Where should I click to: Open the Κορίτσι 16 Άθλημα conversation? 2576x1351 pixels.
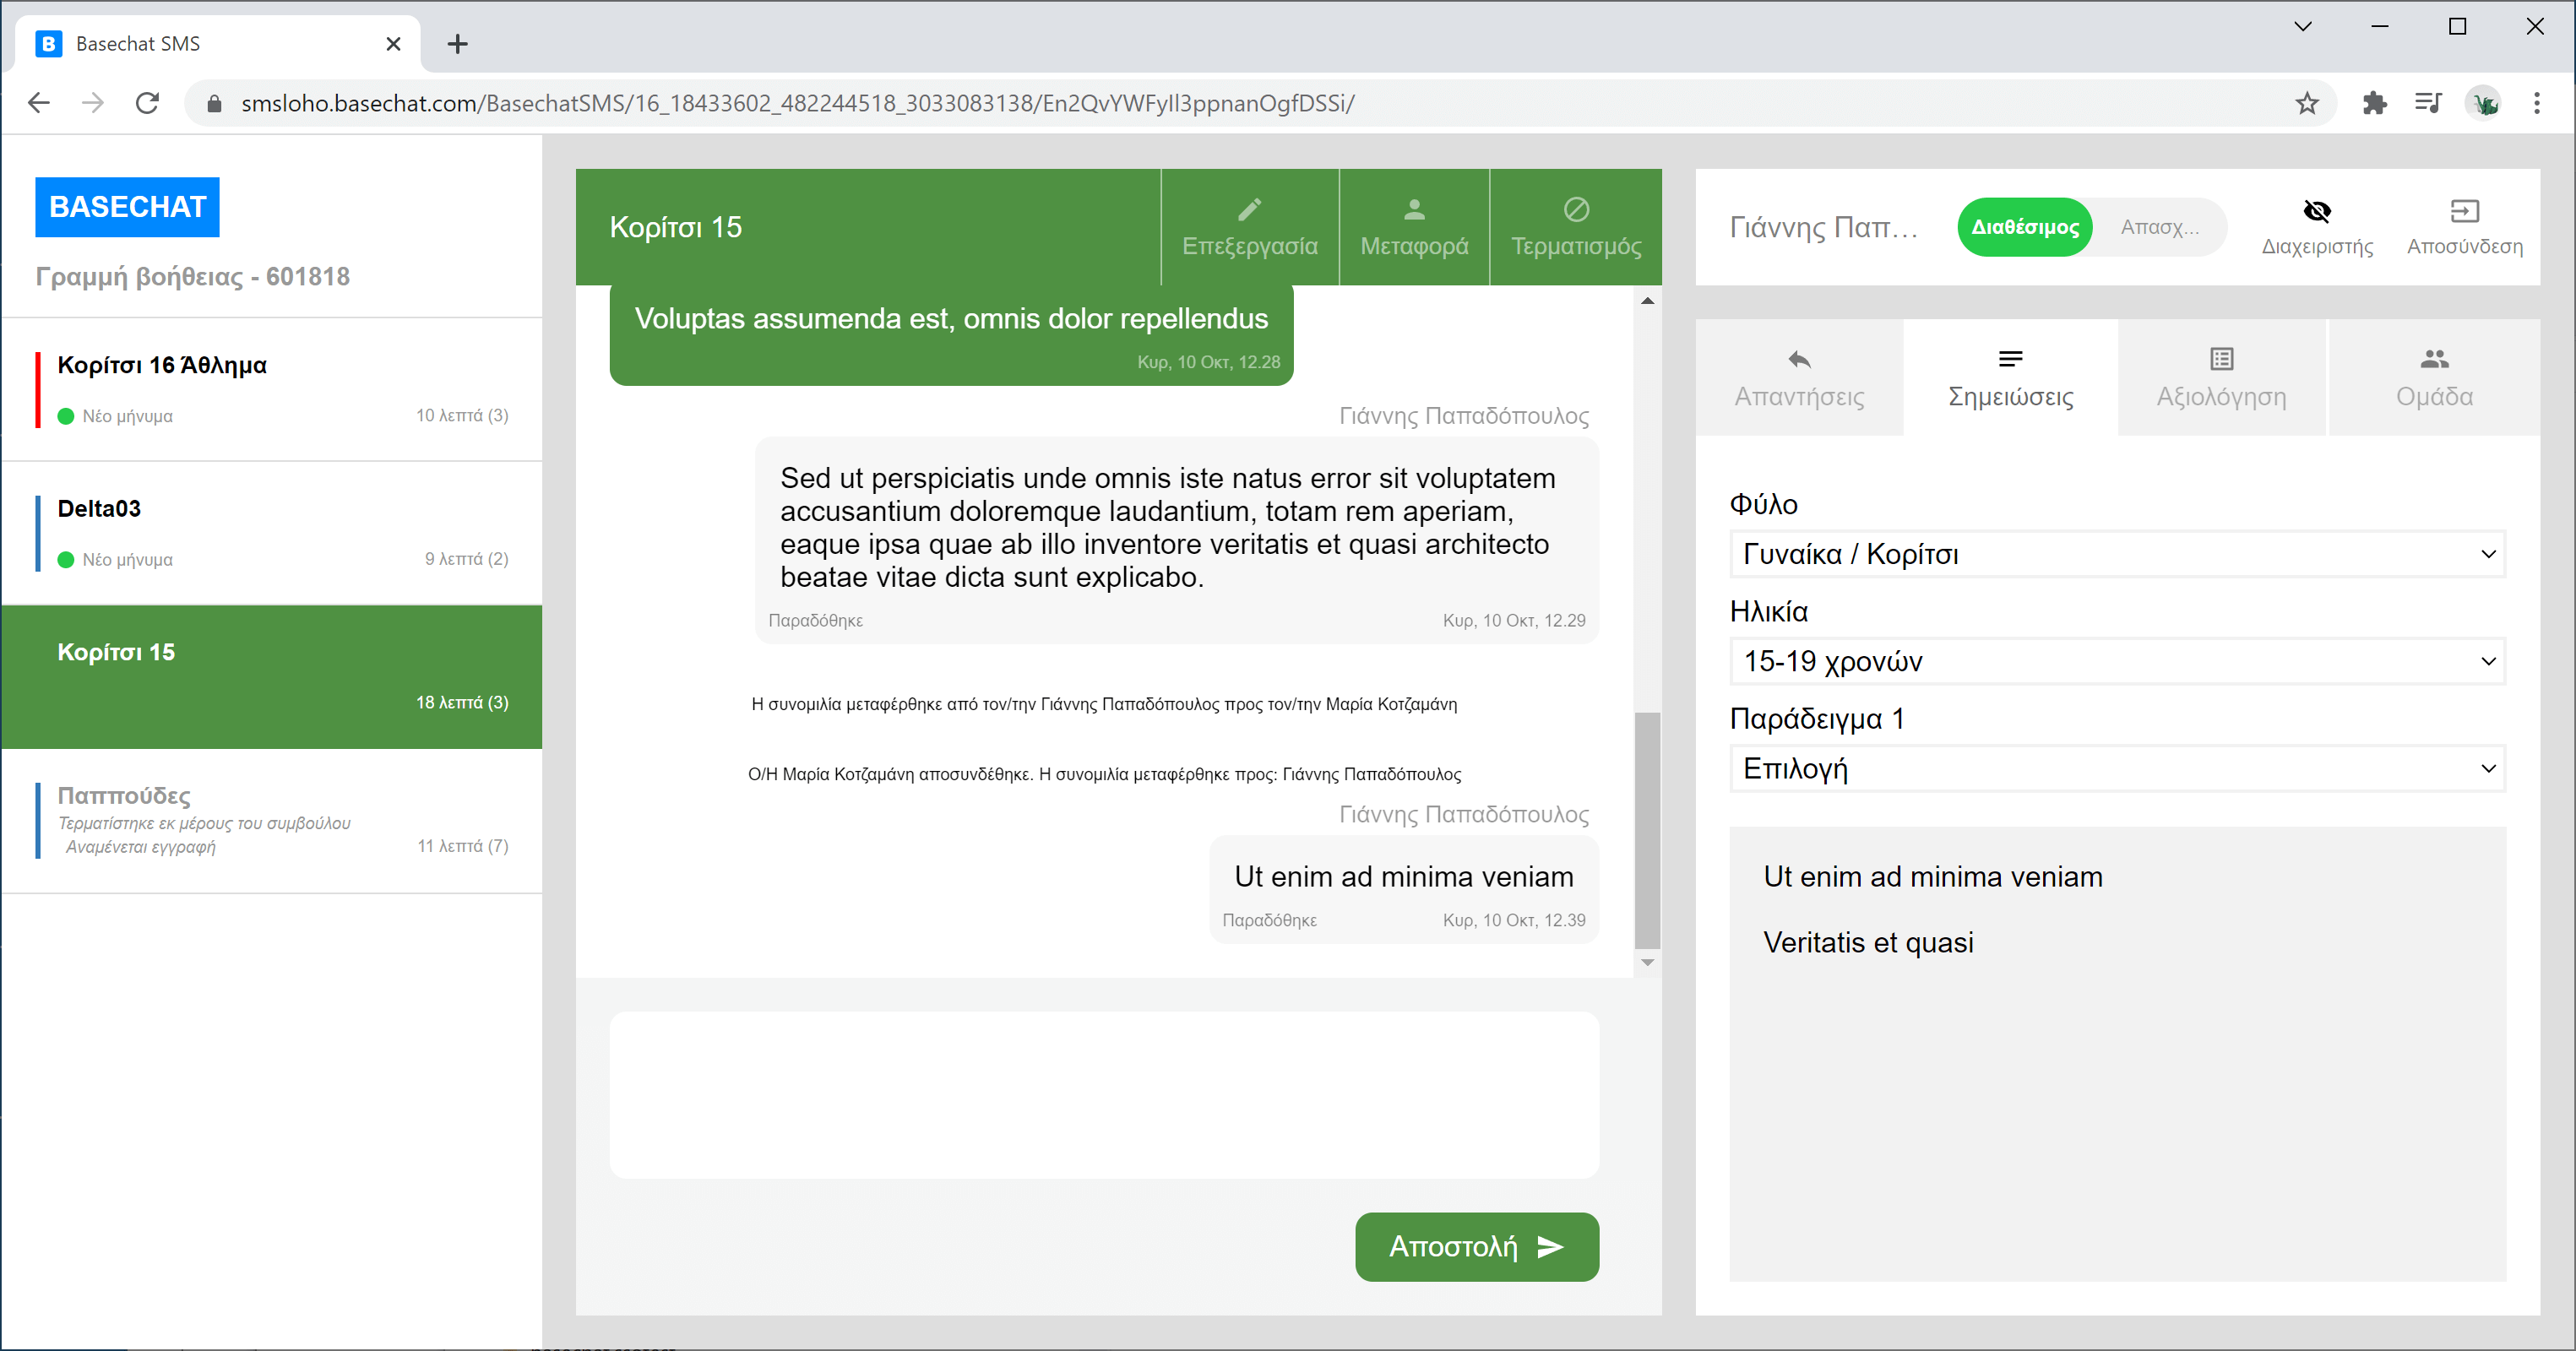click(x=272, y=389)
